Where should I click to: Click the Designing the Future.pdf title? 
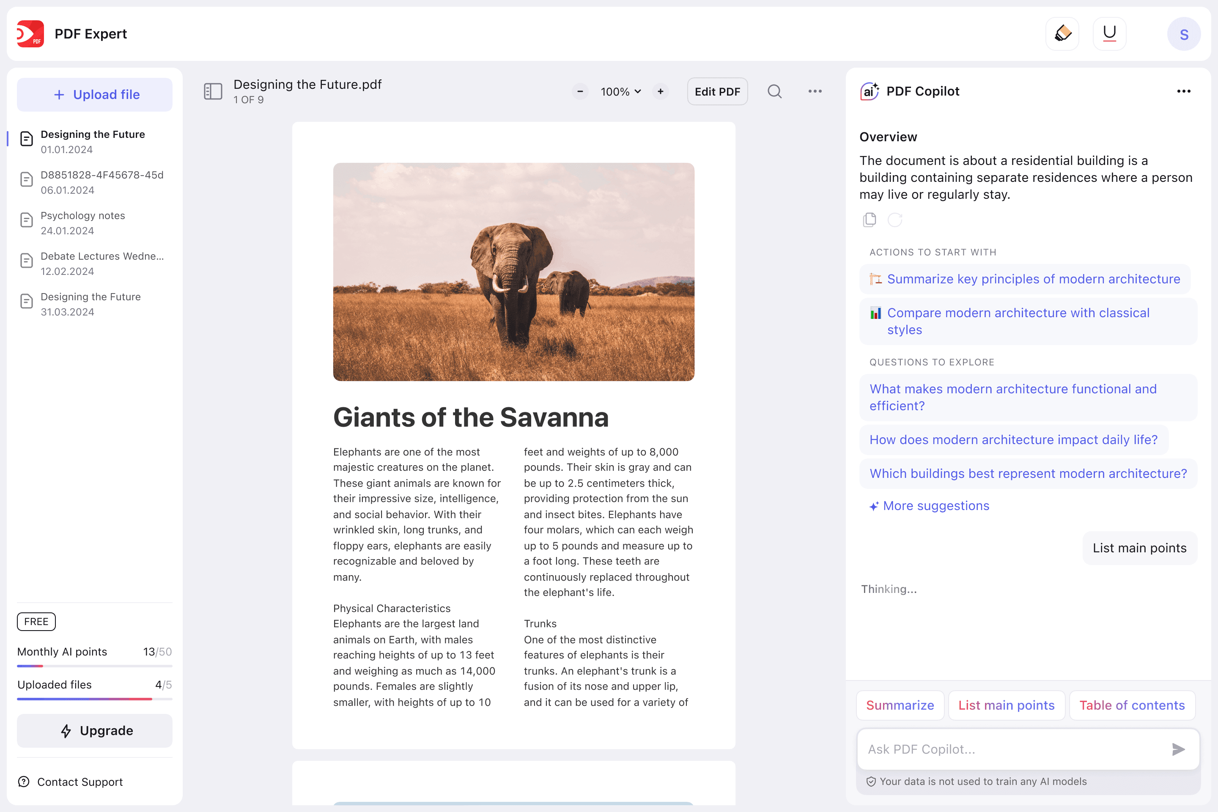click(x=307, y=85)
